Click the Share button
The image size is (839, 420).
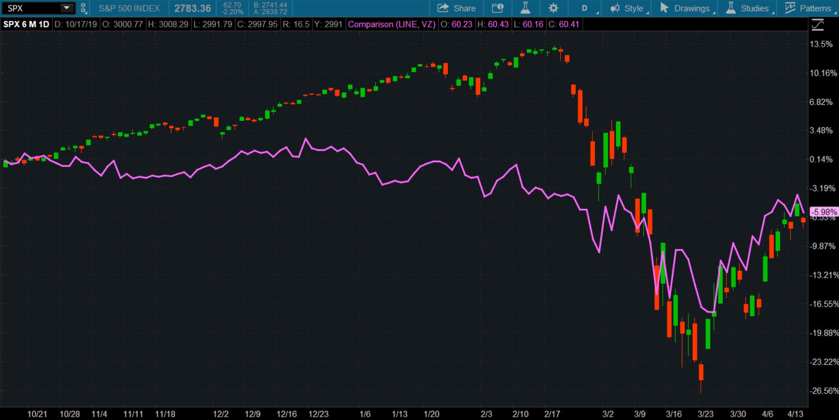click(456, 8)
